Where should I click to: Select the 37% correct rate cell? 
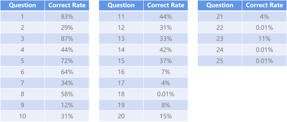166,61
